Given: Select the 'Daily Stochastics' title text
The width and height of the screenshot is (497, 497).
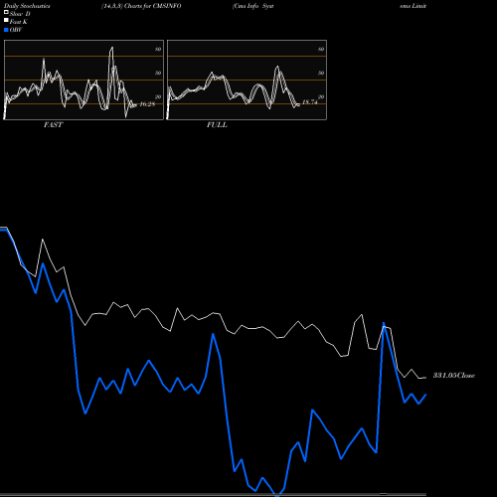Looking at the screenshot, I should coord(27,6).
